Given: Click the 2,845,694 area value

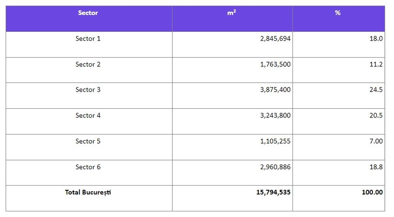Looking at the screenshot, I should click(x=275, y=38).
